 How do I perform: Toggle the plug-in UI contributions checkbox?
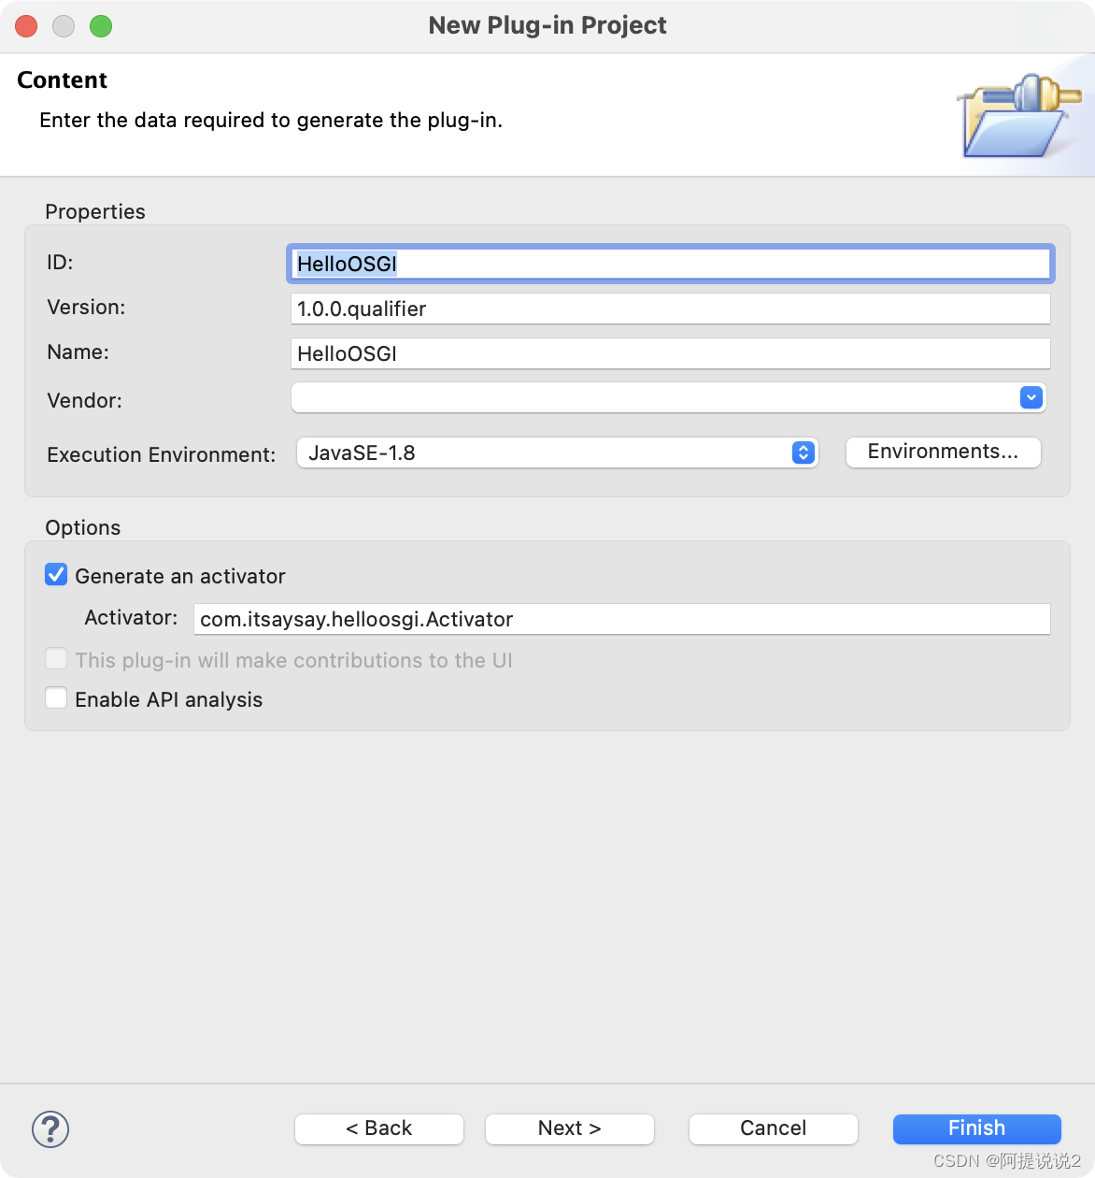56,659
